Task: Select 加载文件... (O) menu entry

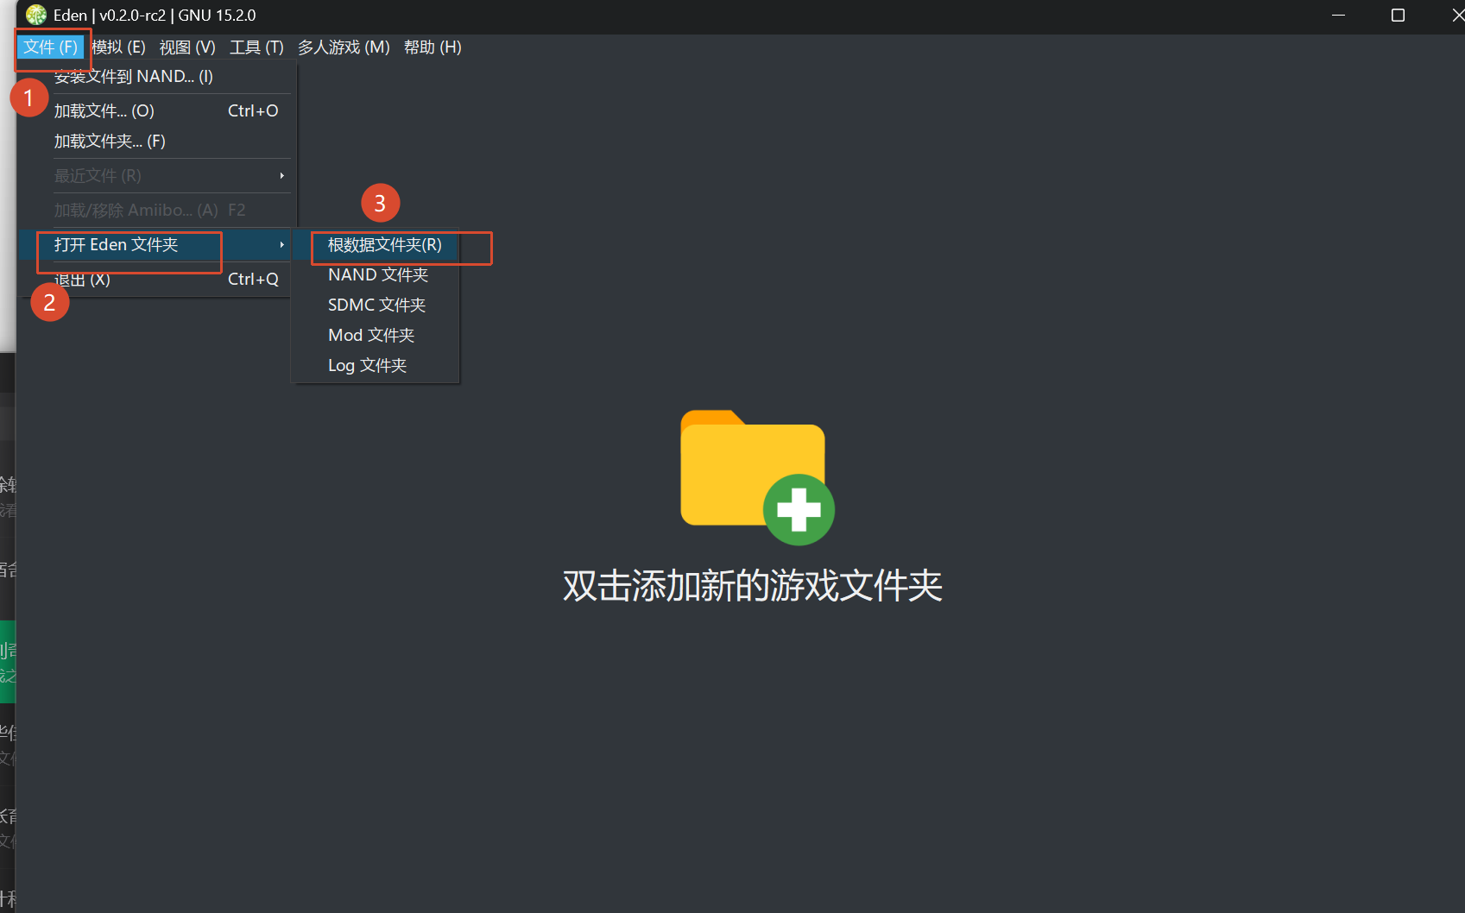Action: pyautogui.click(x=155, y=110)
